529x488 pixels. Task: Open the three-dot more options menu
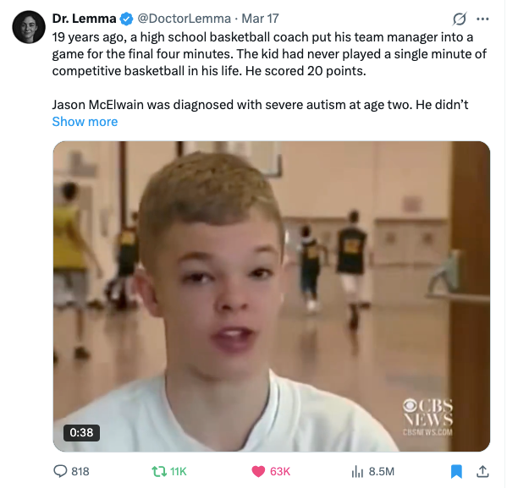[482, 19]
